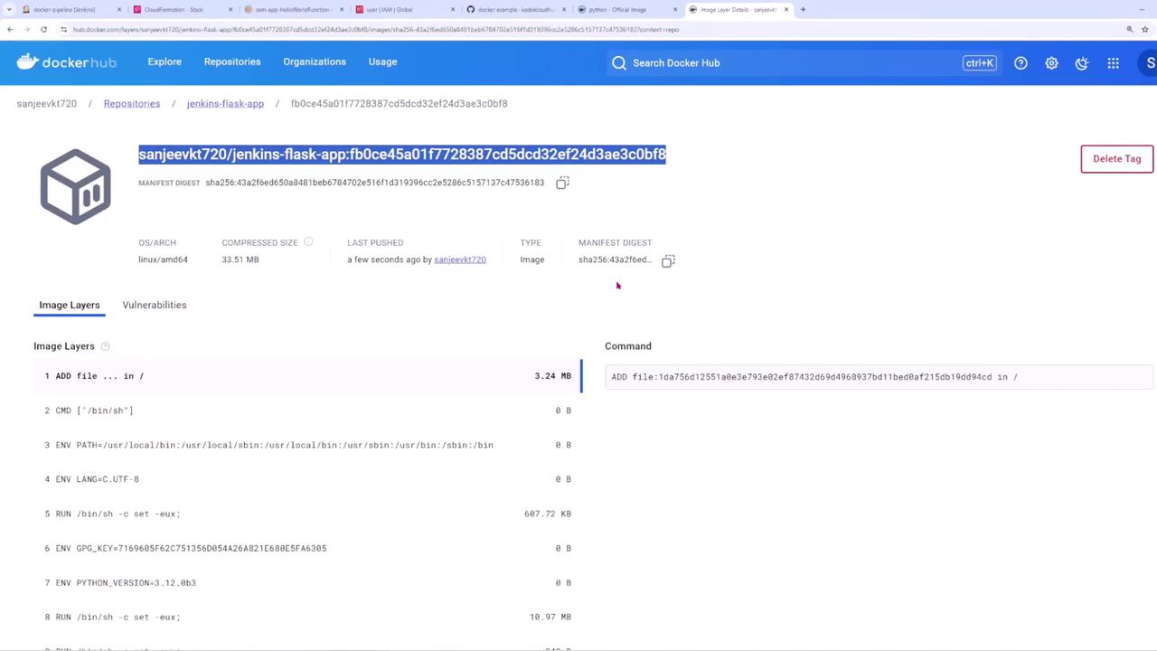Select layer 8 RUN set -eux row

(308, 617)
